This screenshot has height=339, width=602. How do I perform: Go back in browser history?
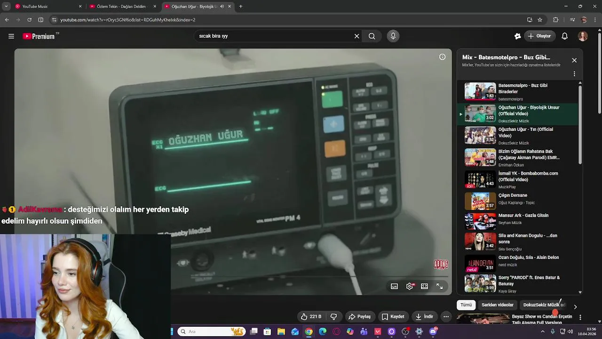click(7, 20)
